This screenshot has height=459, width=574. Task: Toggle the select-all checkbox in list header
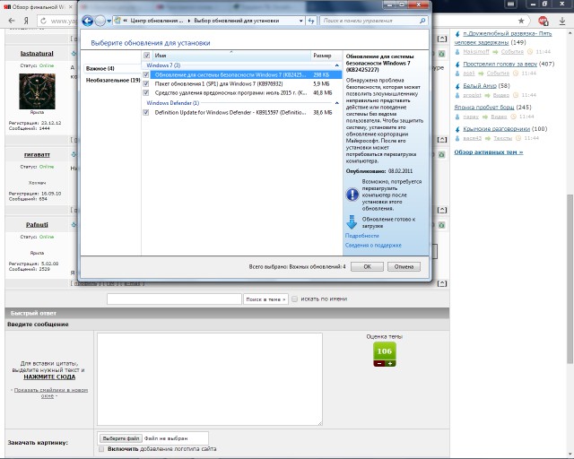coord(147,56)
